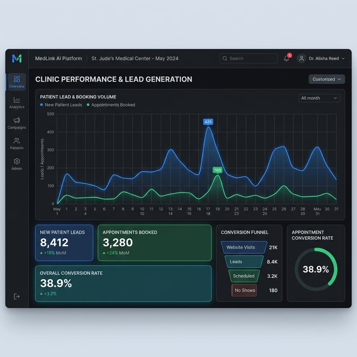Click the Search input field

pyautogui.click(x=248, y=59)
